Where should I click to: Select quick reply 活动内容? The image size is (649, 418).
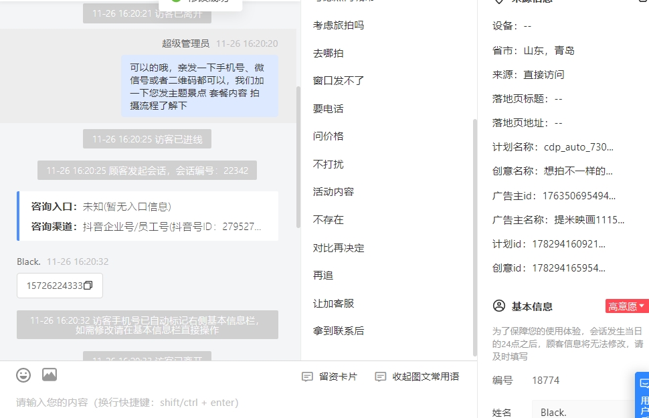(334, 192)
